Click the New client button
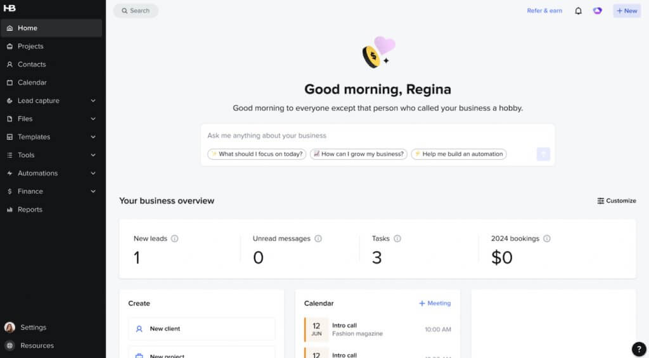Screen dimensions: 649x358 [x=202, y=329]
